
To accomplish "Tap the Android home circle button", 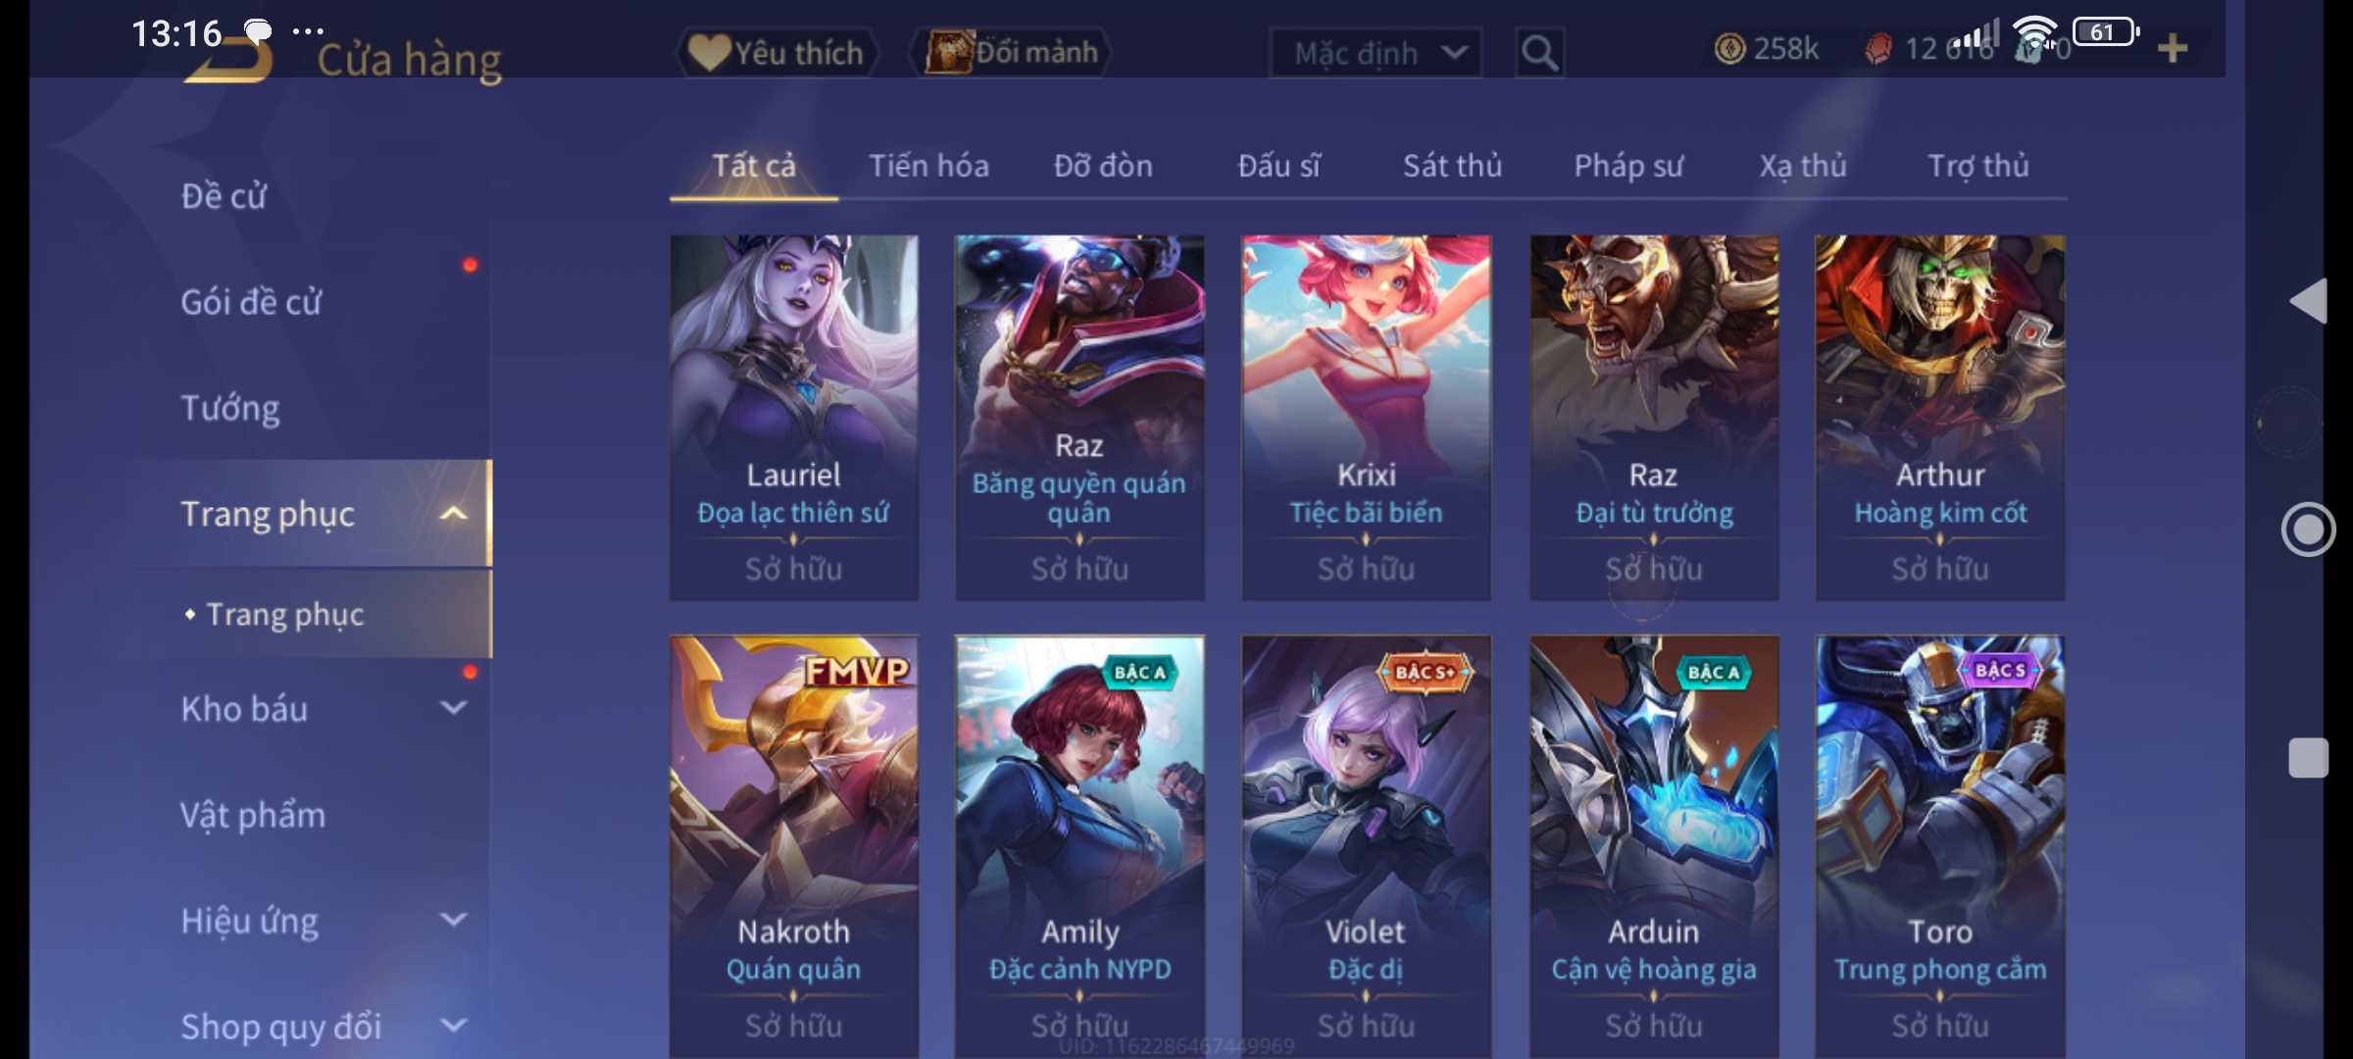I will 2308,529.
